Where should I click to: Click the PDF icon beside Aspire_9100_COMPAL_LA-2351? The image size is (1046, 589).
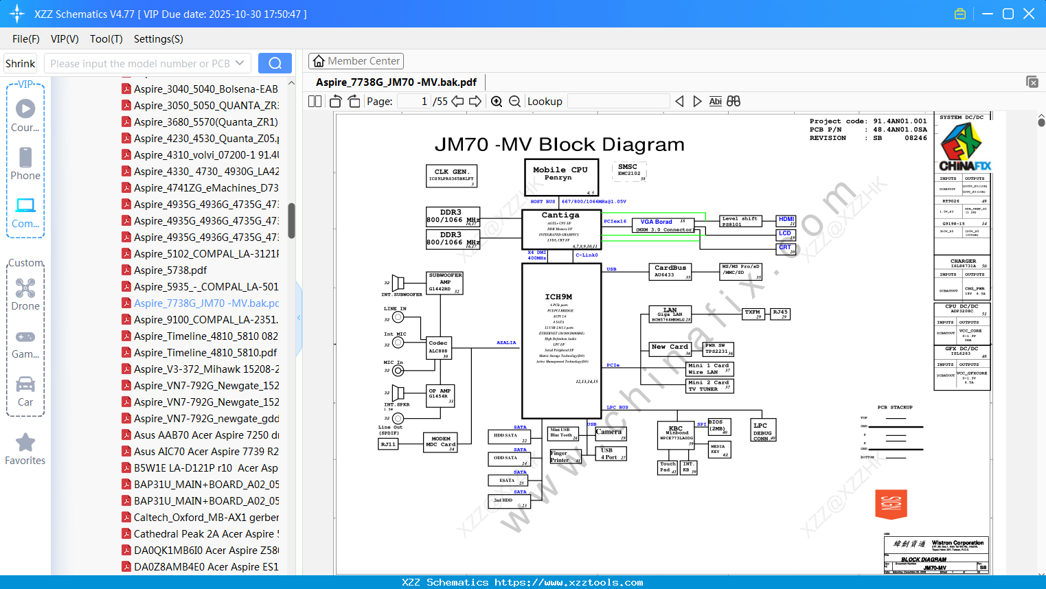tap(126, 320)
